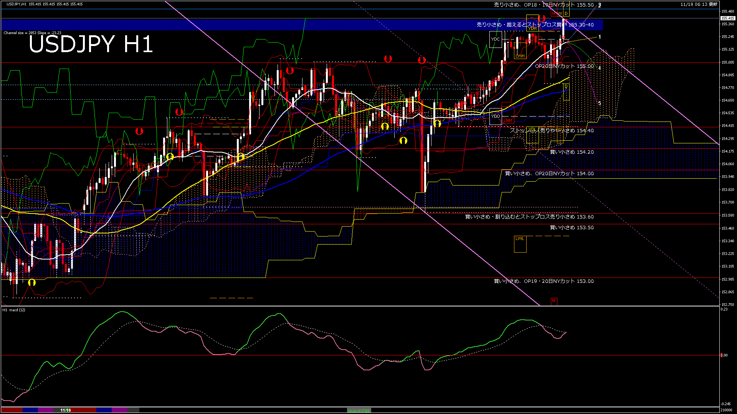Click the red sell arrow near YDH
The width and height of the screenshot is (737, 414).
coord(542,18)
